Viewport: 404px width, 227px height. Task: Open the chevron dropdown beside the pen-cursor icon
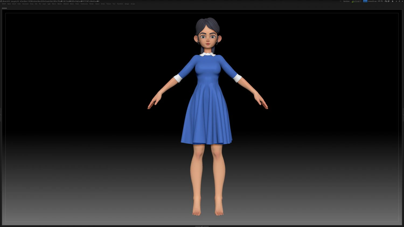tap(390, 1)
